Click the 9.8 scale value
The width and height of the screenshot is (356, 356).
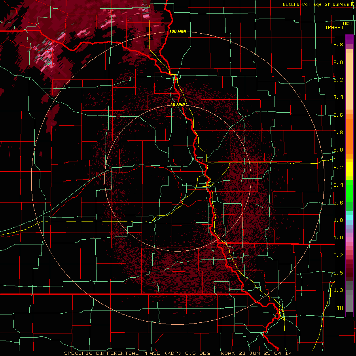[338, 45]
